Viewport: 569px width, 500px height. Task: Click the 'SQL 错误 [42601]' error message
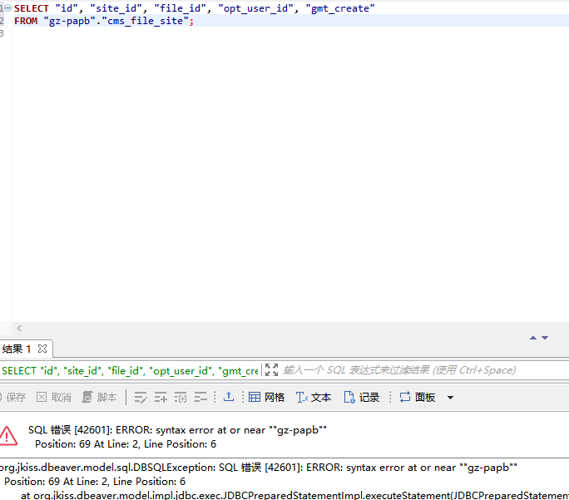[x=177, y=430]
